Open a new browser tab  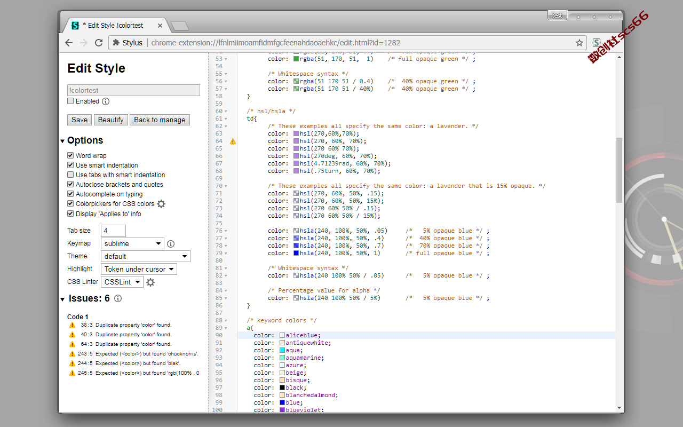(180, 26)
